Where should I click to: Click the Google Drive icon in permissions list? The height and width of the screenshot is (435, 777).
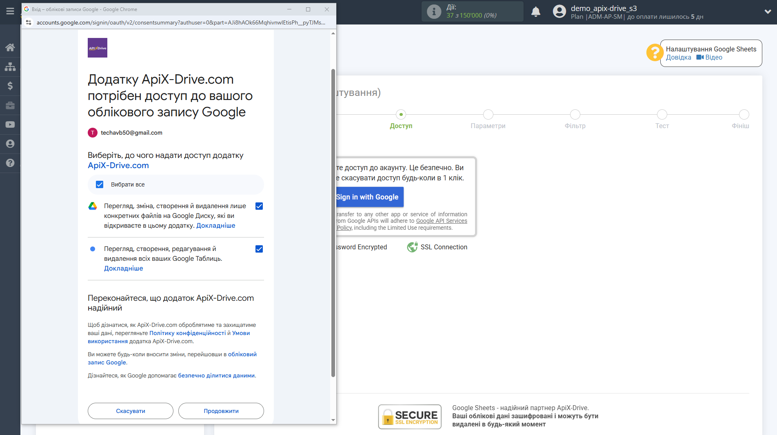click(x=93, y=206)
